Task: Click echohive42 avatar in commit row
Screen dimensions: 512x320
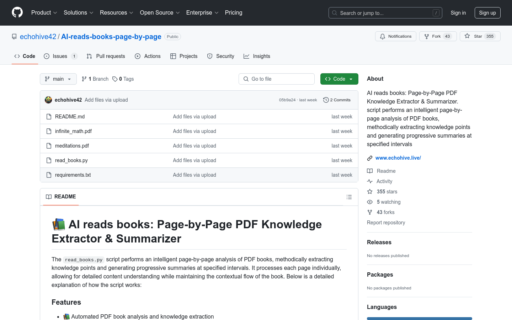Action: 48,100
